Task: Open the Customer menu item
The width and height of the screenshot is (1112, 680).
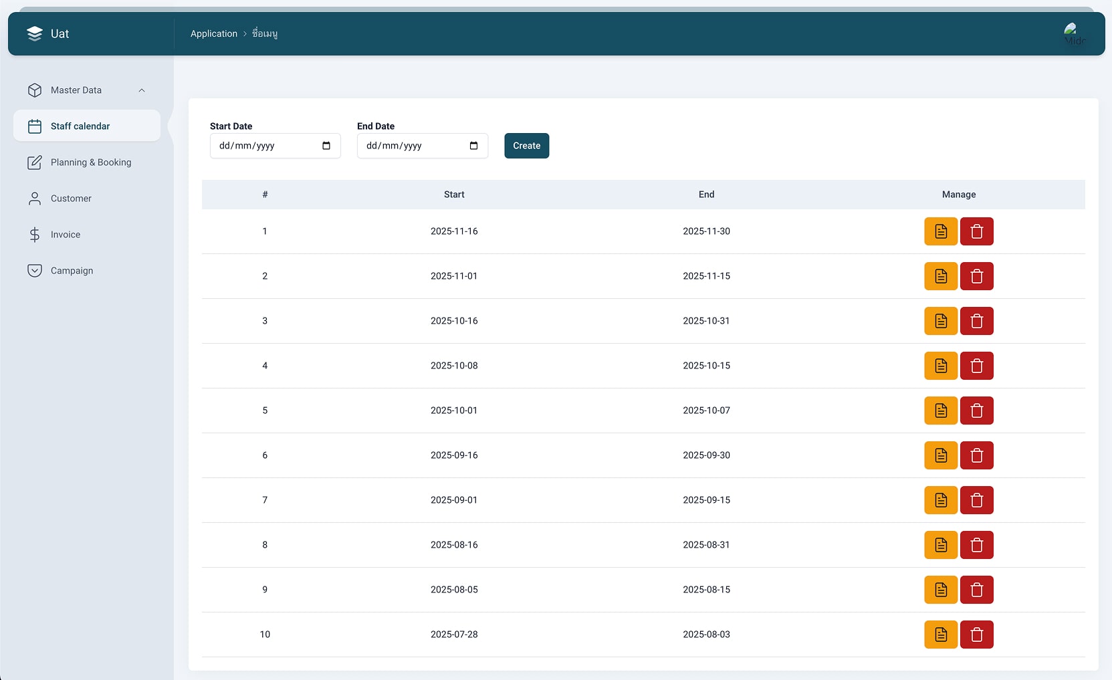Action: pyautogui.click(x=71, y=199)
